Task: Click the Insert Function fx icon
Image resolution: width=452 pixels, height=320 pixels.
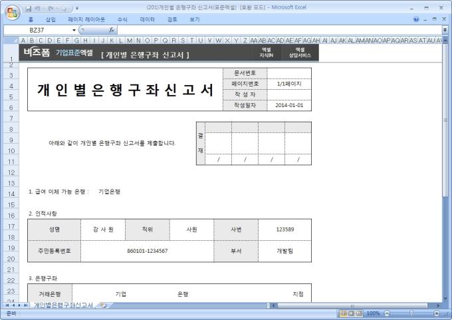Action: (x=112, y=30)
